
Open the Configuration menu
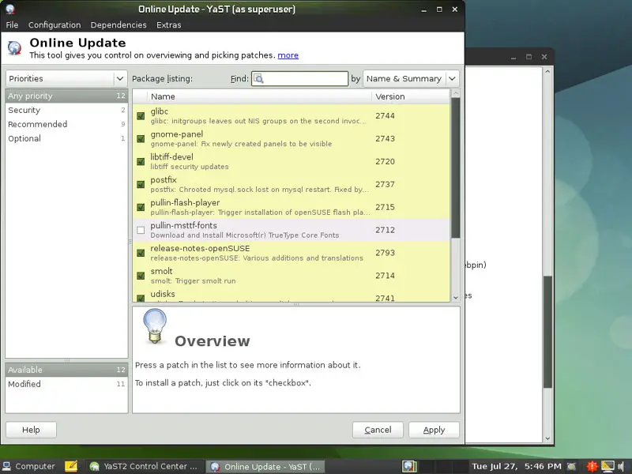(55, 25)
